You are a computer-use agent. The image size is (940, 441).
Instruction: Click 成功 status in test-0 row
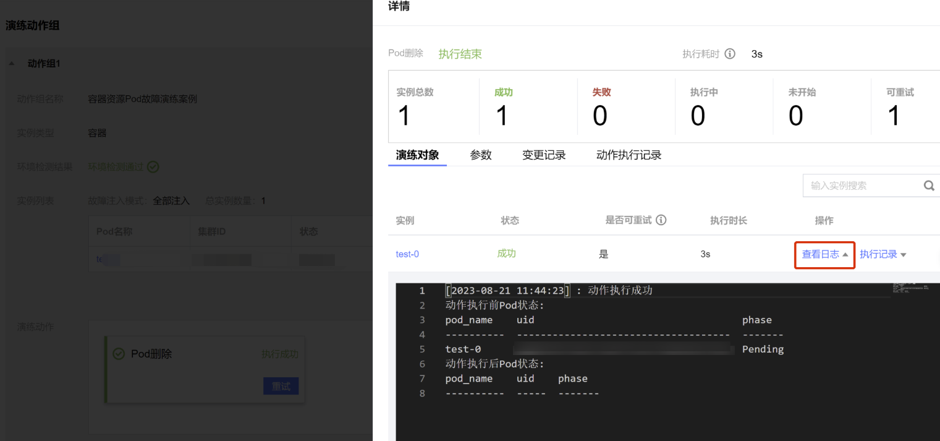click(x=506, y=254)
